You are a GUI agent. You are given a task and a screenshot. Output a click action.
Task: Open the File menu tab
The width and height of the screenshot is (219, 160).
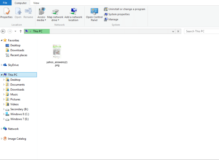pyautogui.click(x=5, y=3)
